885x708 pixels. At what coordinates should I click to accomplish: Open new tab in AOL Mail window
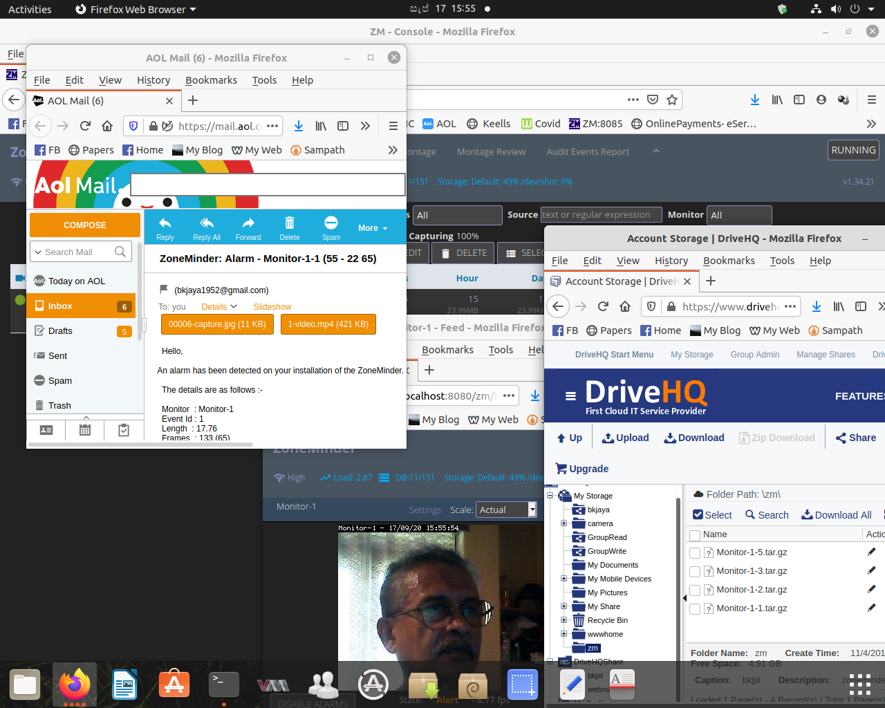click(x=193, y=101)
